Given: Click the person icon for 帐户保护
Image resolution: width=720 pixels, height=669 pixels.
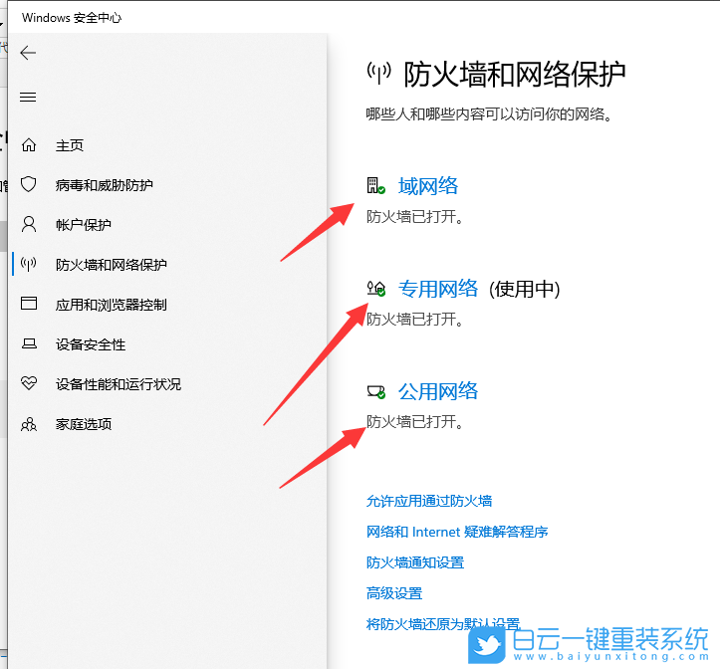Looking at the screenshot, I should 29,225.
